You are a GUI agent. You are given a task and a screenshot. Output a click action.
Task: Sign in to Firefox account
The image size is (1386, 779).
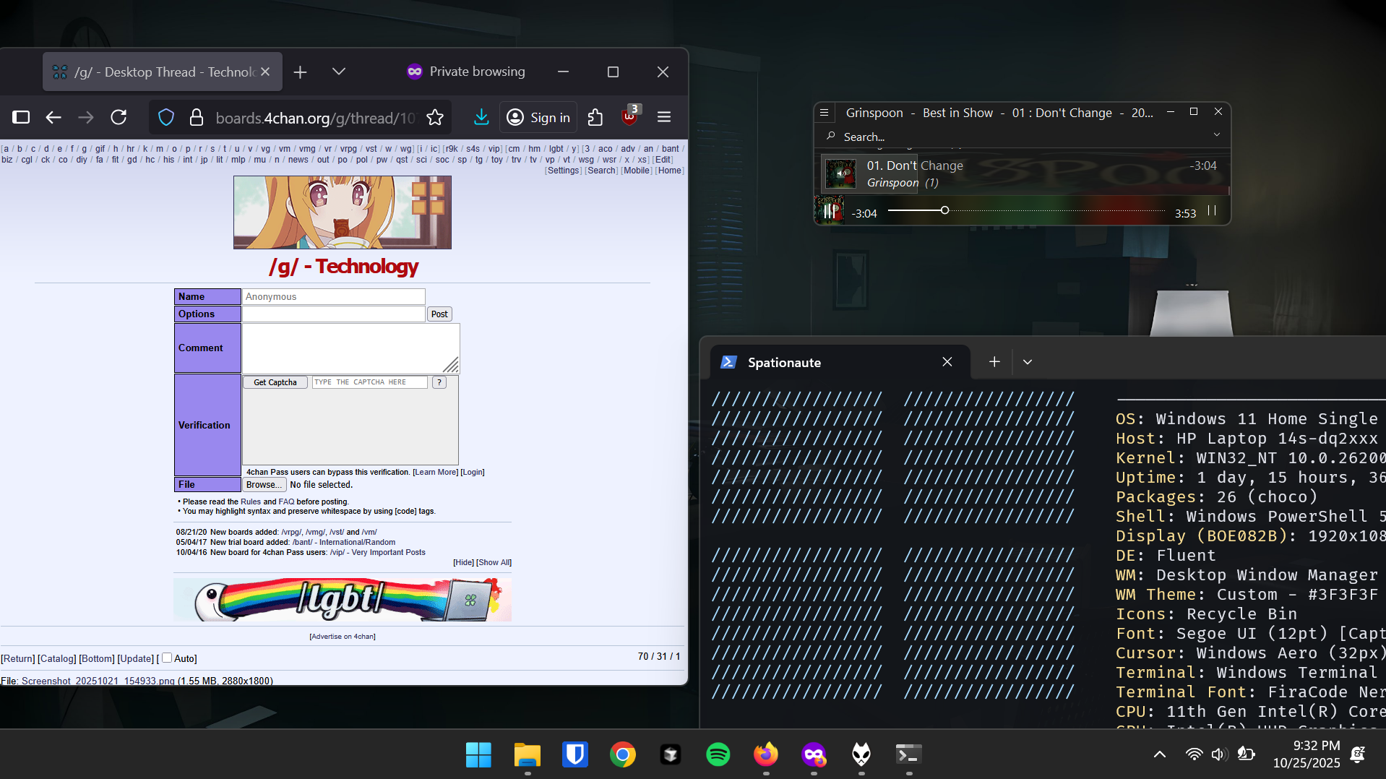tap(538, 117)
